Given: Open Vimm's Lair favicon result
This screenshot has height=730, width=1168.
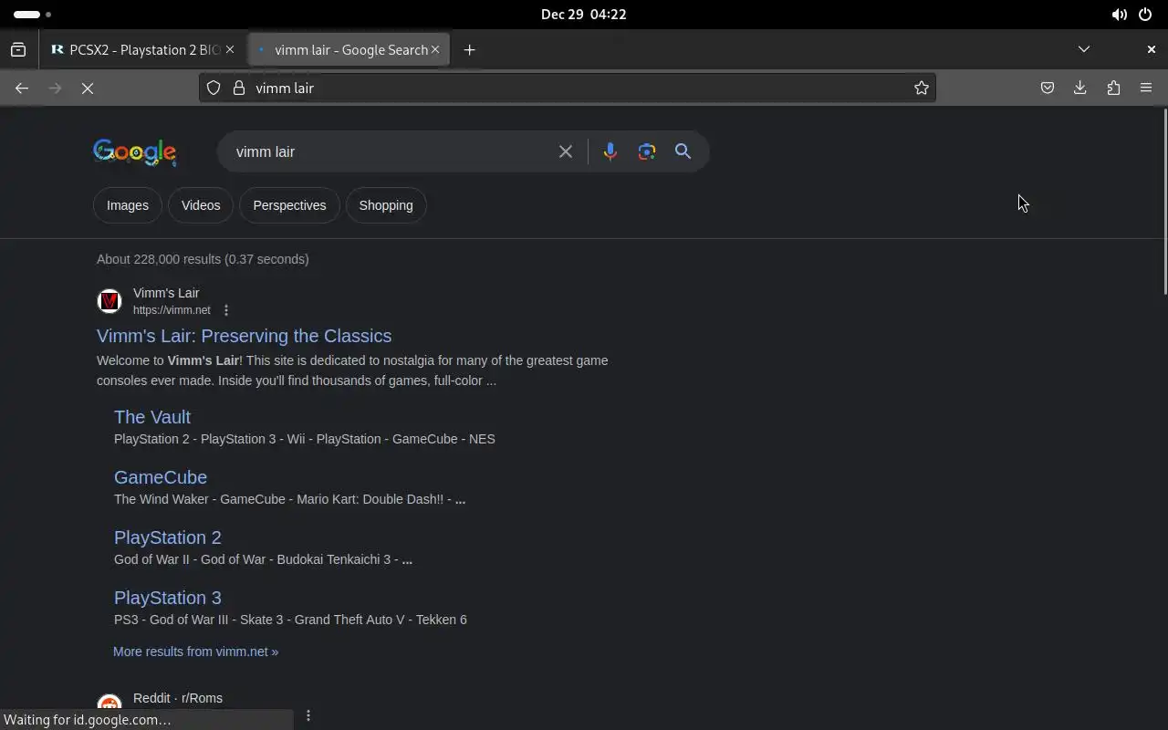Looking at the screenshot, I should coord(109,301).
